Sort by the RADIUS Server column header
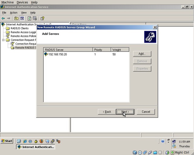 [68, 50]
